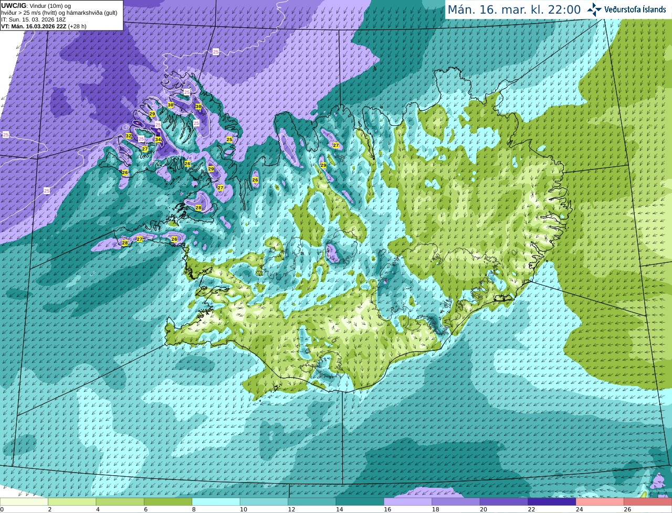The height and width of the screenshot is (513, 672).
Task: Pick the 2–4 m/s light green legend swatch
Action: pyautogui.click(x=72, y=501)
